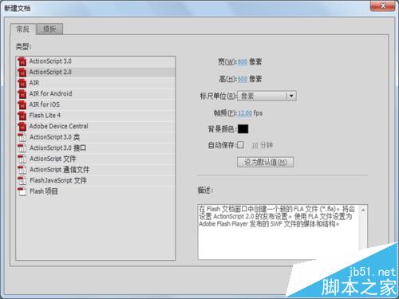Select ActionScript 2.0 in the type list
This screenshot has height=299, width=399.
(x=96, y=73)
